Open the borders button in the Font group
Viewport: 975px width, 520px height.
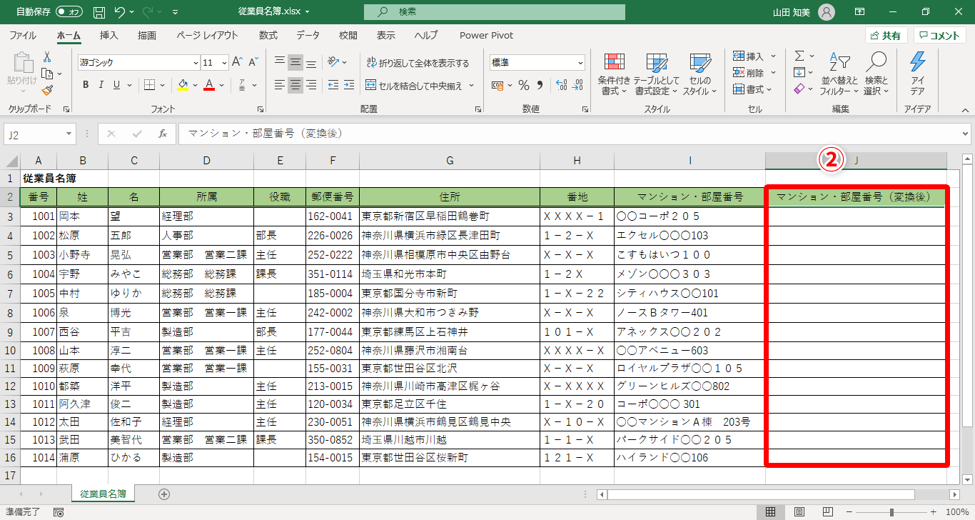(149, 85)
